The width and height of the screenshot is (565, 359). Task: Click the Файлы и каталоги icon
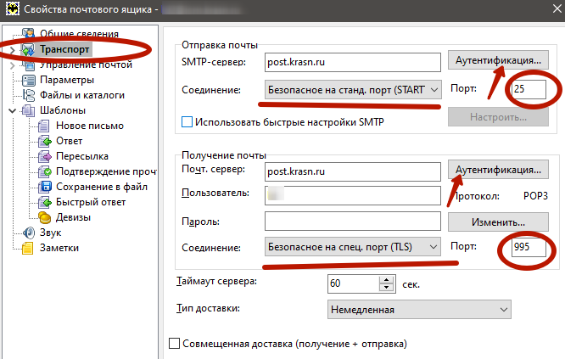[28, 95]
